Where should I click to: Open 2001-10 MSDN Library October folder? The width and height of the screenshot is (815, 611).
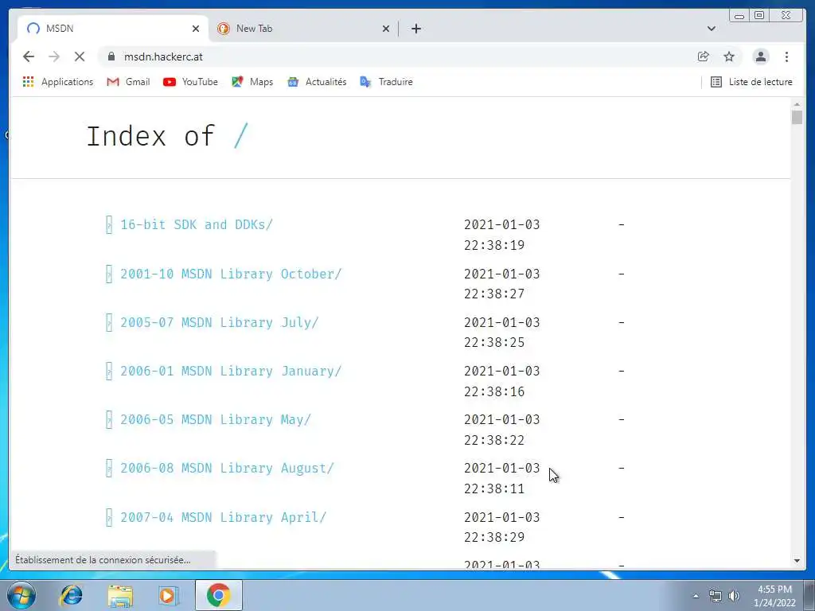231,274
